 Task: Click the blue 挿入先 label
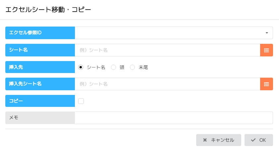click(x=40, y=67)
